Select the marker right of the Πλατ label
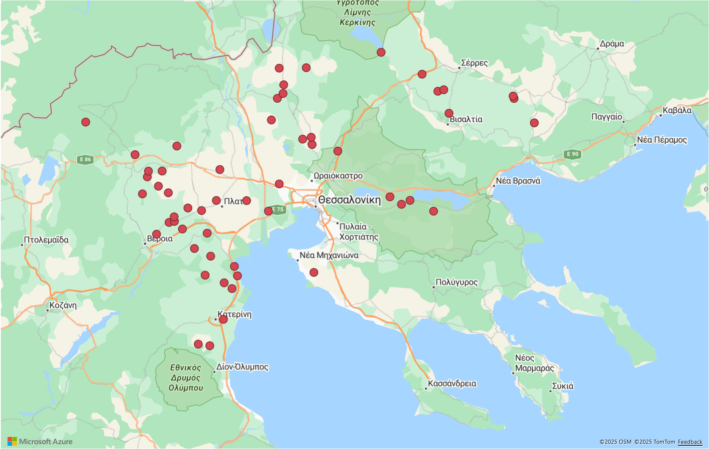The image size is (709, 449). pyautogui.click(x=246, y=200)
